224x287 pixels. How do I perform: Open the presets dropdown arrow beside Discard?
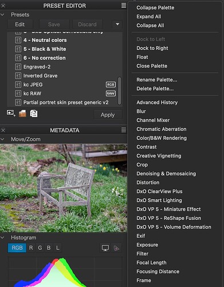tap(117, 24)
